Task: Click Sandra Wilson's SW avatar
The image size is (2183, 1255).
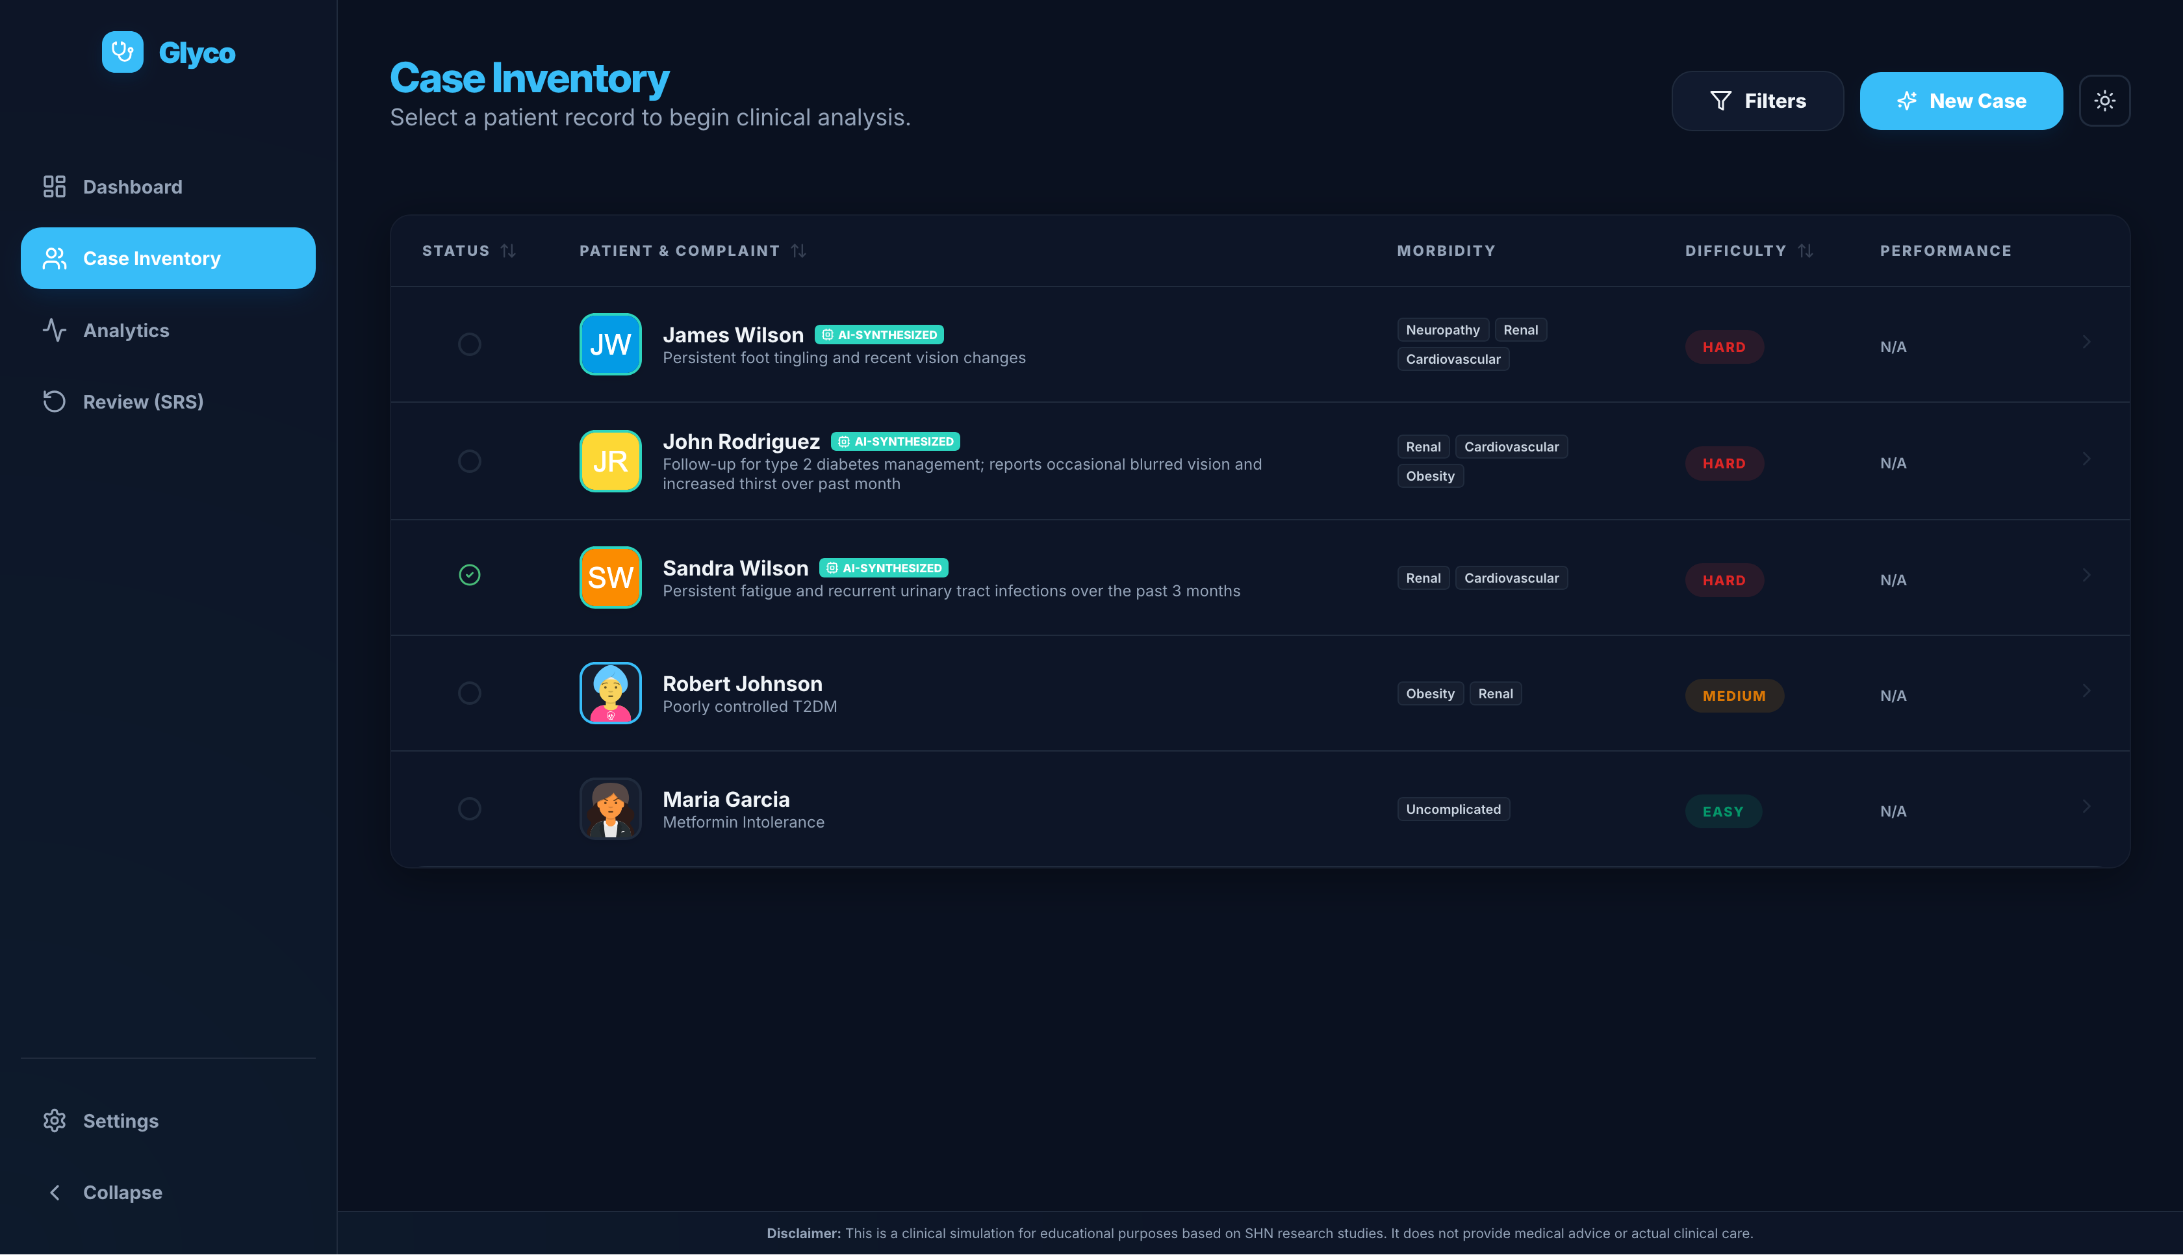Action: tap(610, 577)
